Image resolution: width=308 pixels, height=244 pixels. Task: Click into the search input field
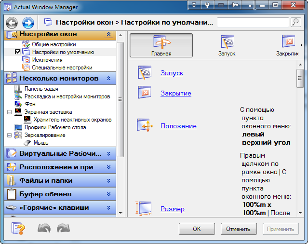(x=253, y=22)
